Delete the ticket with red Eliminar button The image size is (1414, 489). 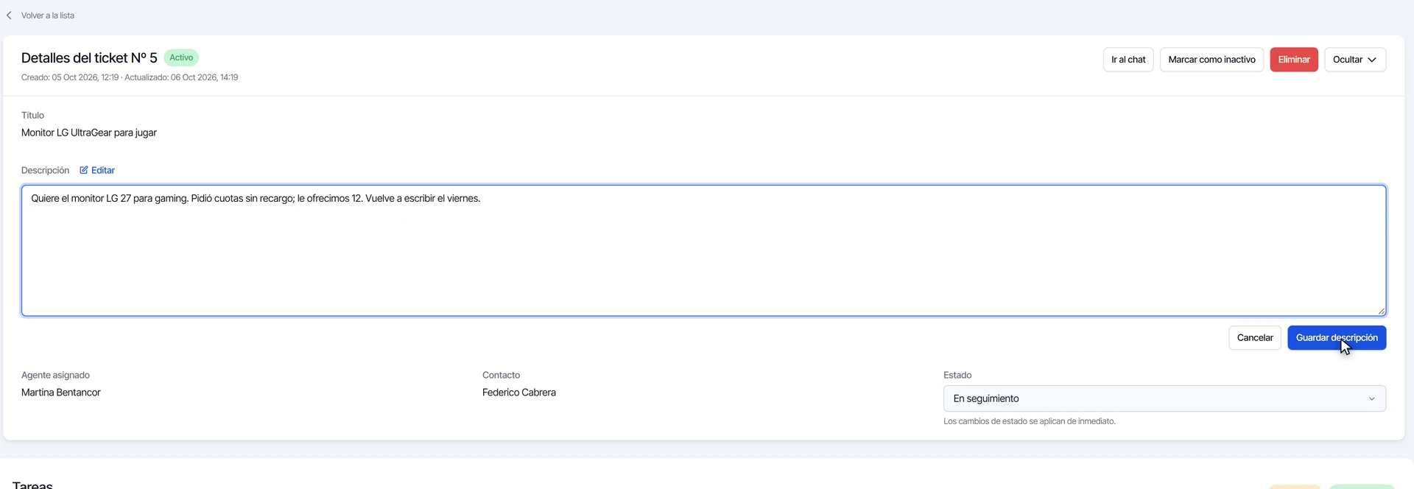click(x=1294, y=60)
